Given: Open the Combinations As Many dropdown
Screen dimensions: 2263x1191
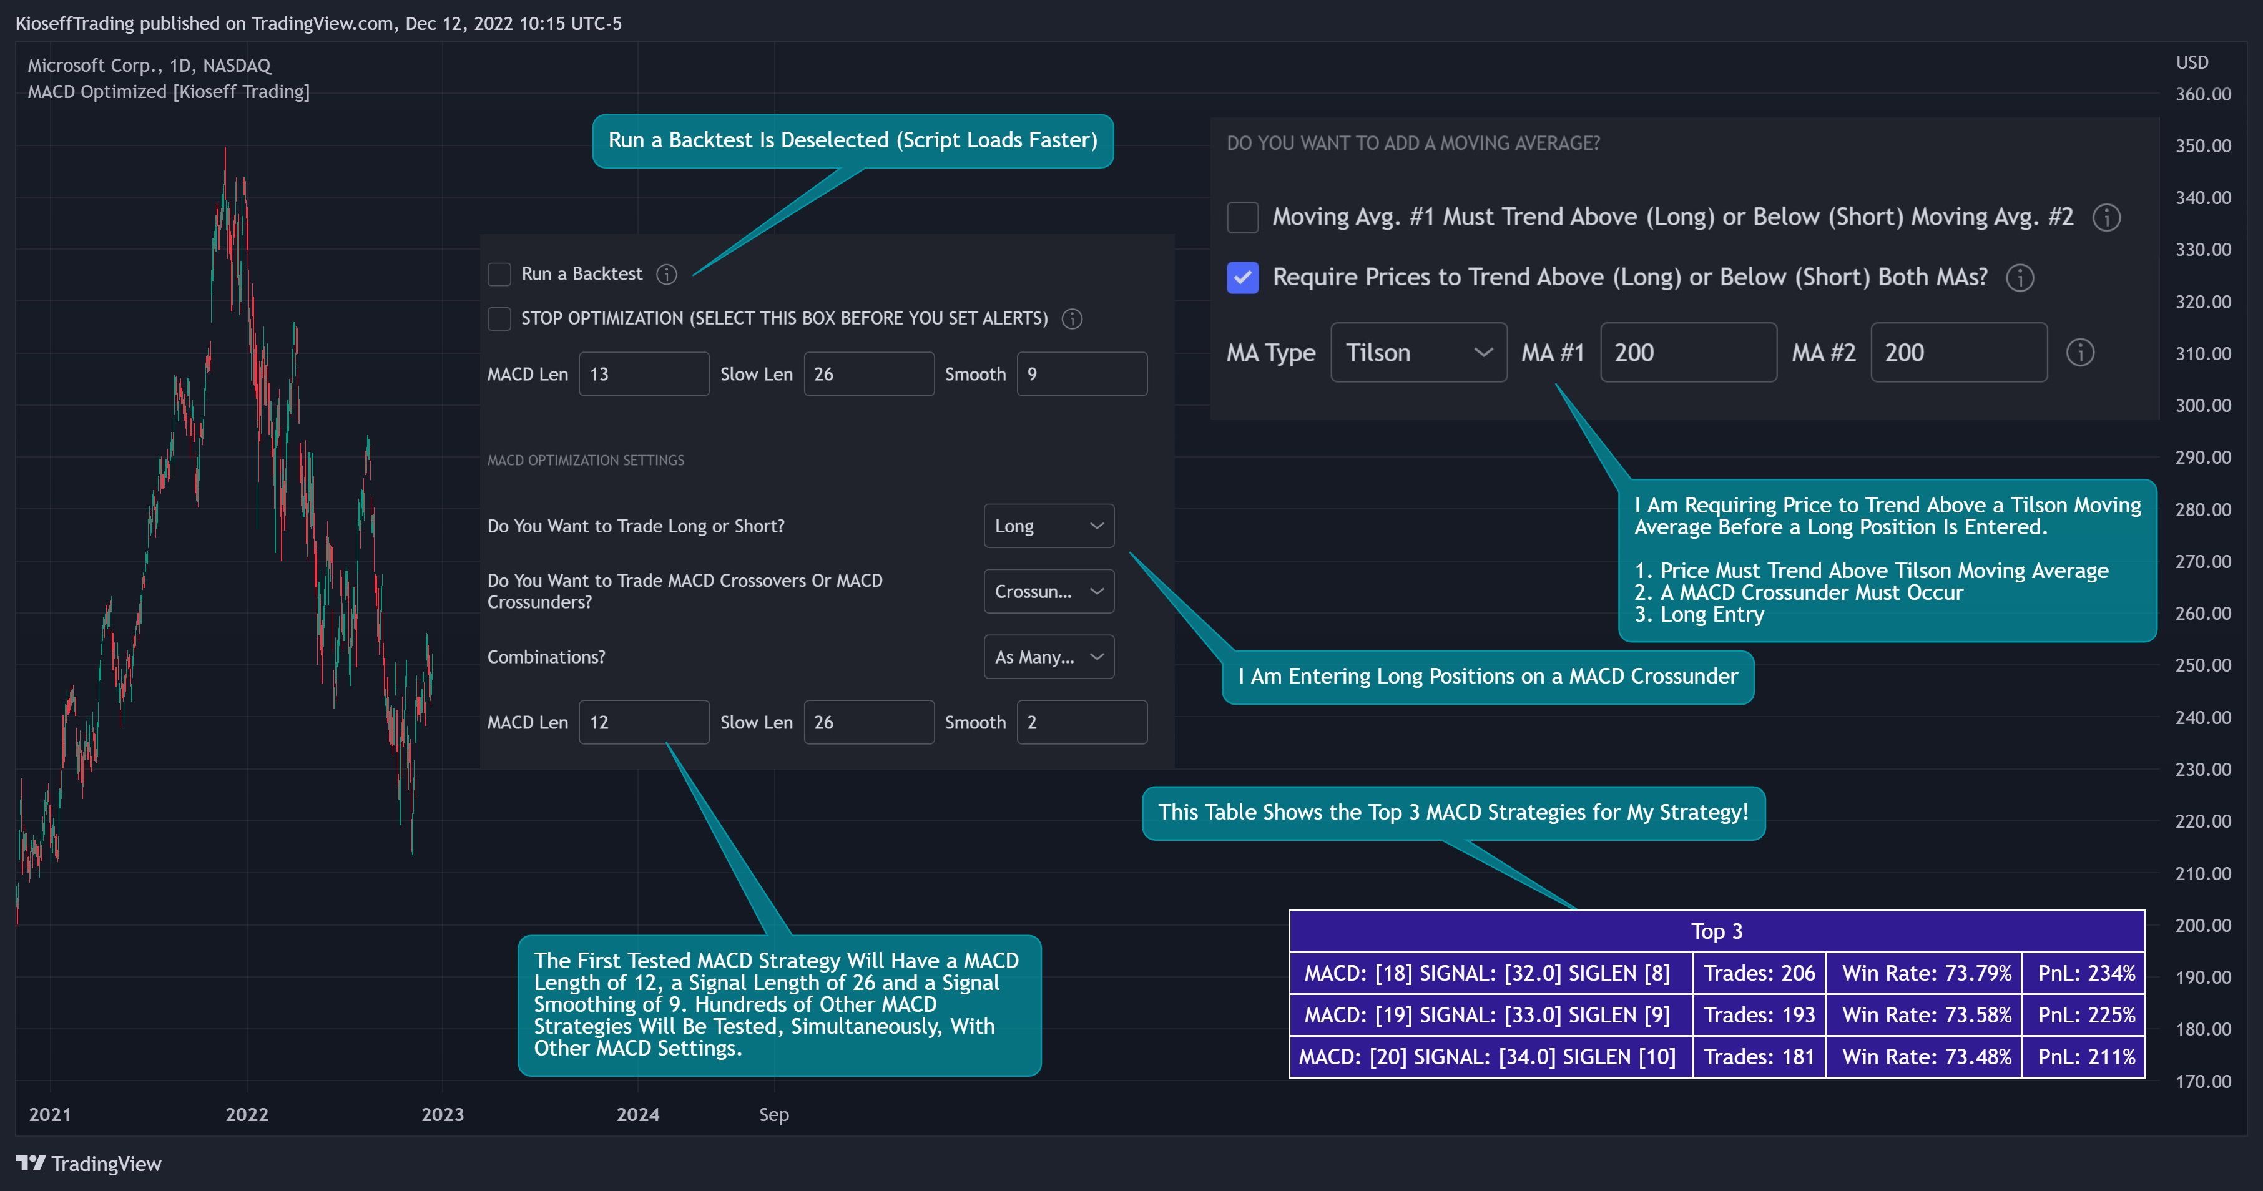Looking at the screenshot, I should [x=1049, y=657].
